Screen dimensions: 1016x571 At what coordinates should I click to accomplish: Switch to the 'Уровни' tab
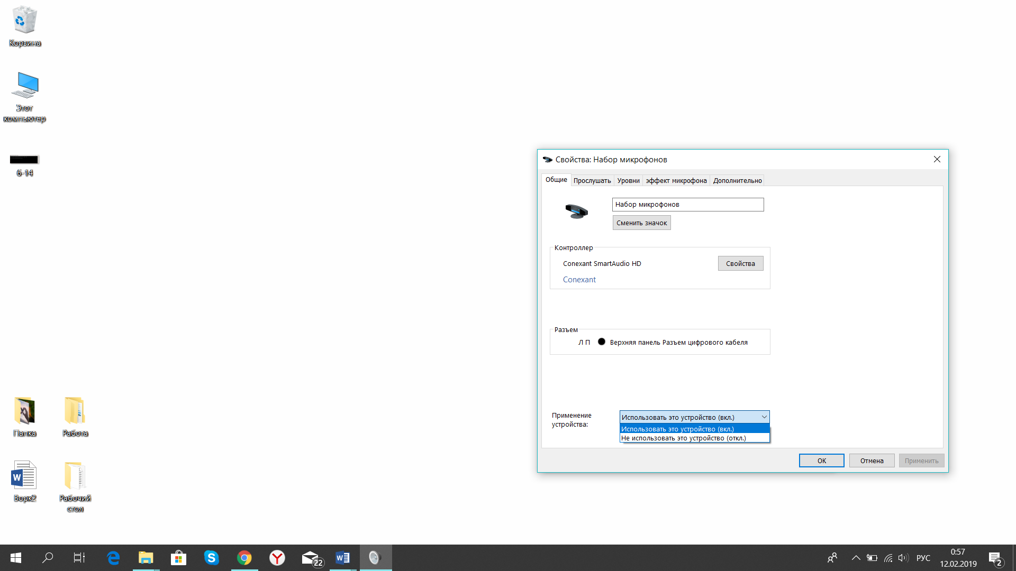(x=627, y=181)
